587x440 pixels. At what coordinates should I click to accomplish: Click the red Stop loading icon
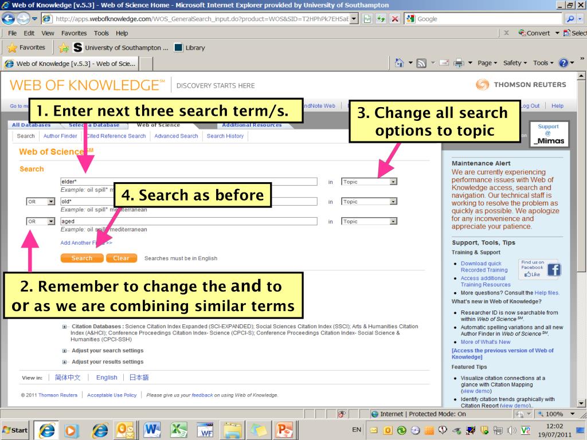(x=394, y=19)
